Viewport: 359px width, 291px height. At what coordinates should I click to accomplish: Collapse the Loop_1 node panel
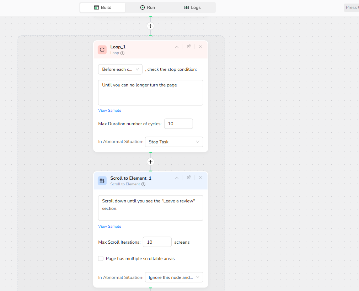point(177,47)
